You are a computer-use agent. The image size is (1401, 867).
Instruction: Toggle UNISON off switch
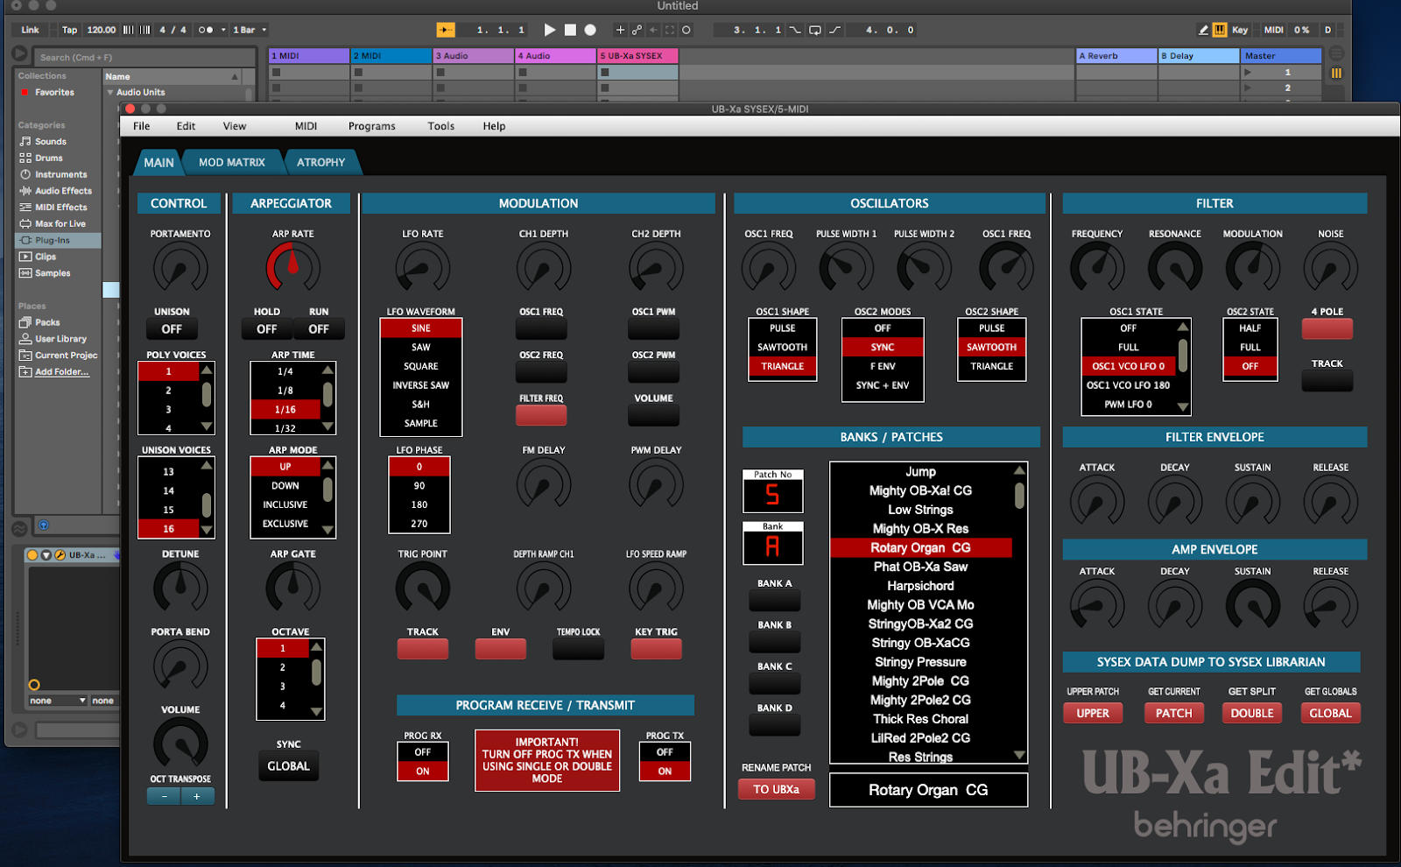172,329
